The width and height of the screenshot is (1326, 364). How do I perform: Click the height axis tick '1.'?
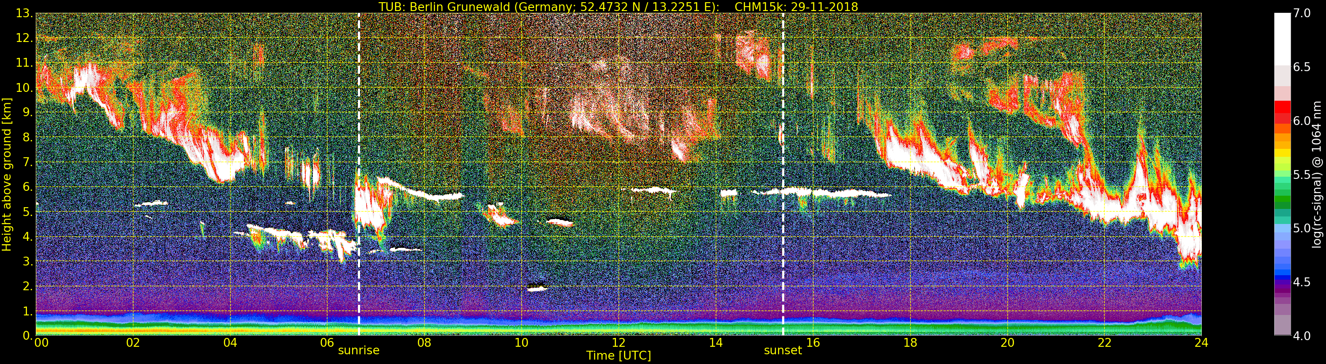[x=28, y=311]
